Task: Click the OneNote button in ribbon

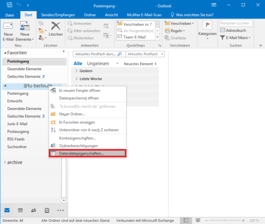Action: coord(175,38)
